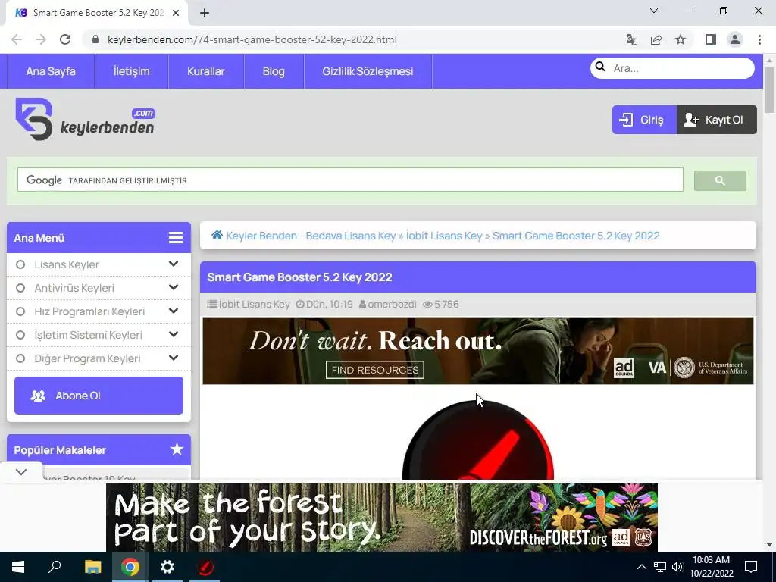Open the red app in taskbar
Viewport: 776px width, 582px height.
point(205,567)
